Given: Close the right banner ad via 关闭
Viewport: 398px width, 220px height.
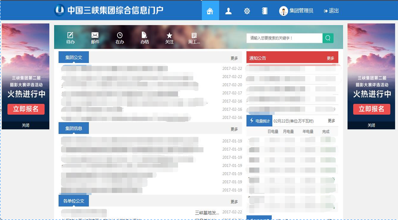Looking at the screenshot, I should [x=371, y=126].
